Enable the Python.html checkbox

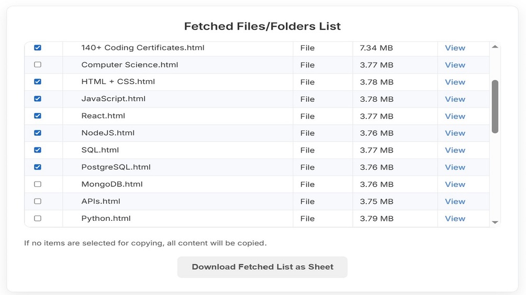pyautogui.click(x=38, y=218)
